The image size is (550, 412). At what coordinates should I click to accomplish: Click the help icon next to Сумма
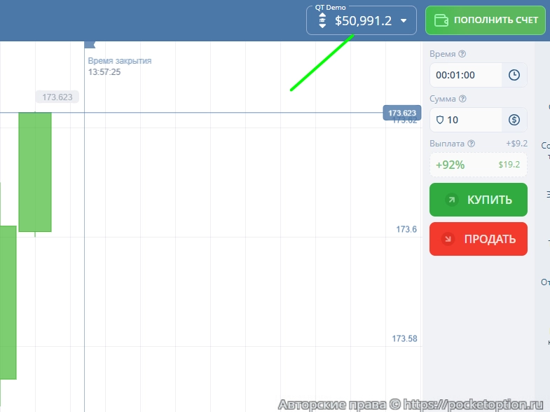(462, 99)
